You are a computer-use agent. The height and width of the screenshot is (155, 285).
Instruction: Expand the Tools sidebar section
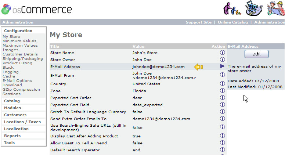pos(10,143)
